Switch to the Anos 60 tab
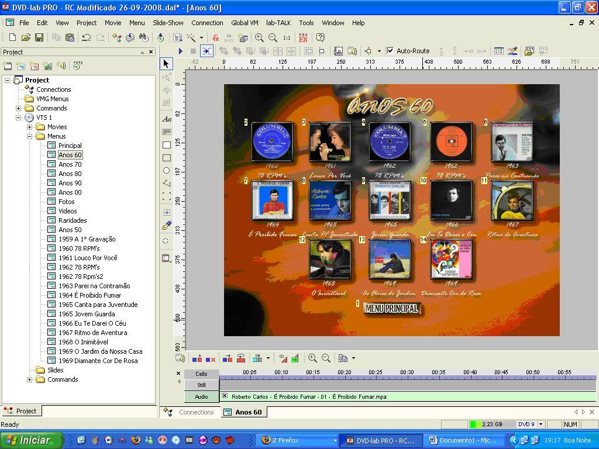599x449 pixels. point(243,412)
